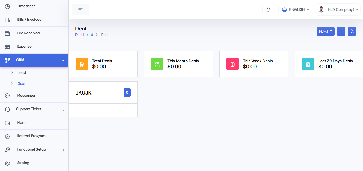Click the green This Month Deals icon
Image resolution: width=363 pixels, height=171 pixels.
pos(157,64)
